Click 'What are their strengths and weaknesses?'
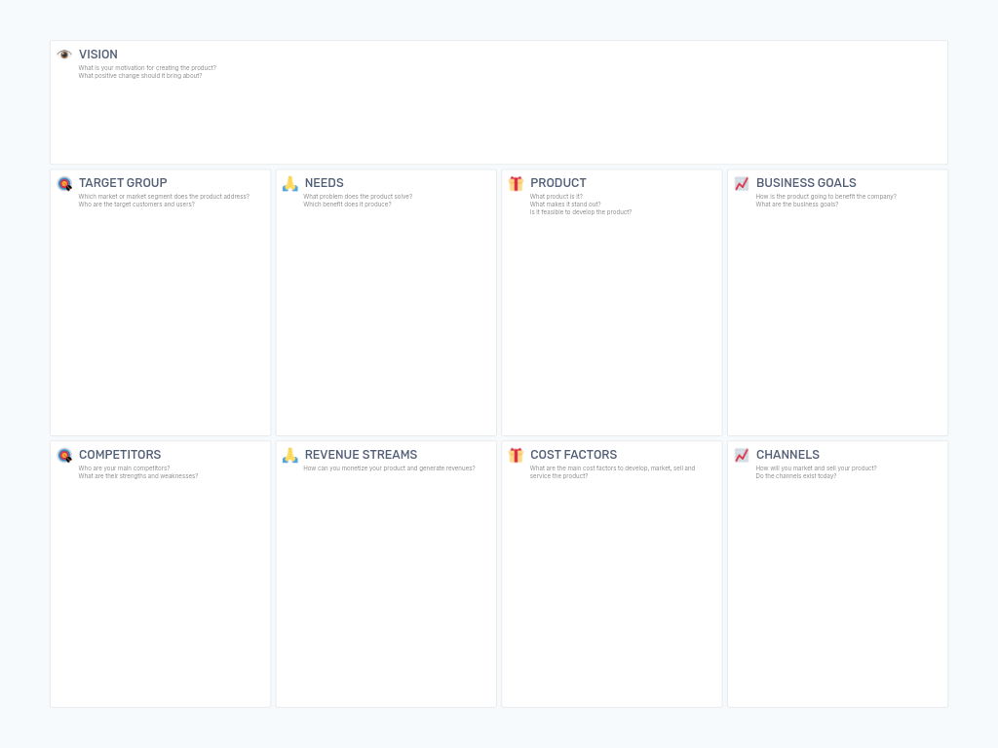Image resolution: width=998 pixels, height=748 pixels. [x=138, y=475]
